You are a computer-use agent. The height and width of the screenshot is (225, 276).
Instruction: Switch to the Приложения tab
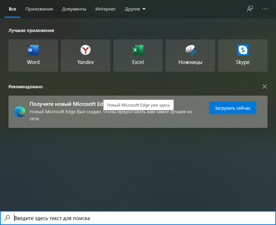(39, 9)
